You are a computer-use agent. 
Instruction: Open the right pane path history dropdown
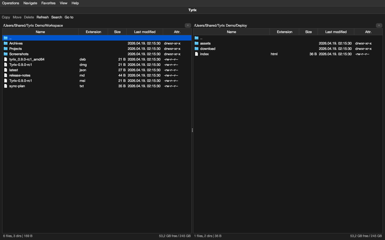click(379, 25)
